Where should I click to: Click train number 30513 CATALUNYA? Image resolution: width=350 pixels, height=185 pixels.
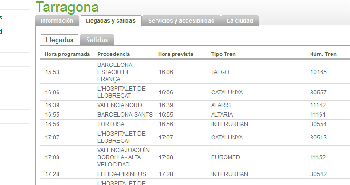318,138
